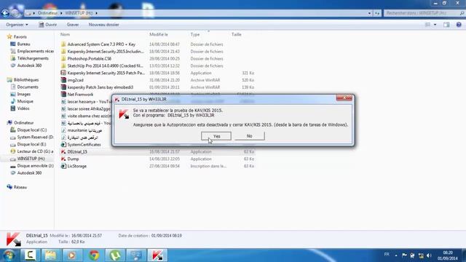Viewport: 466px width, 262px height.
Task: Switch to the Kaspersky DELtrial taskbar button
Action: pos(157,255)
